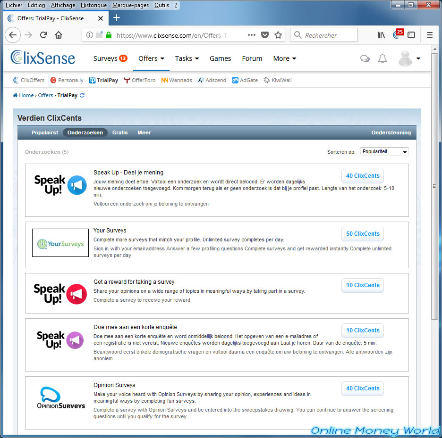Open the Forum page

(x=252, y=58)
